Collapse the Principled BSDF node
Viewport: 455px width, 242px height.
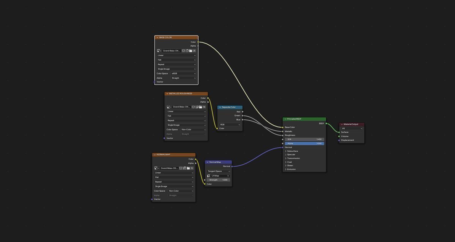(x=285, y=119)
